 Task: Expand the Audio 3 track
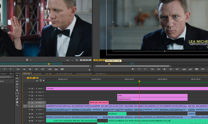pyautogui.click(x=36, y=121)
